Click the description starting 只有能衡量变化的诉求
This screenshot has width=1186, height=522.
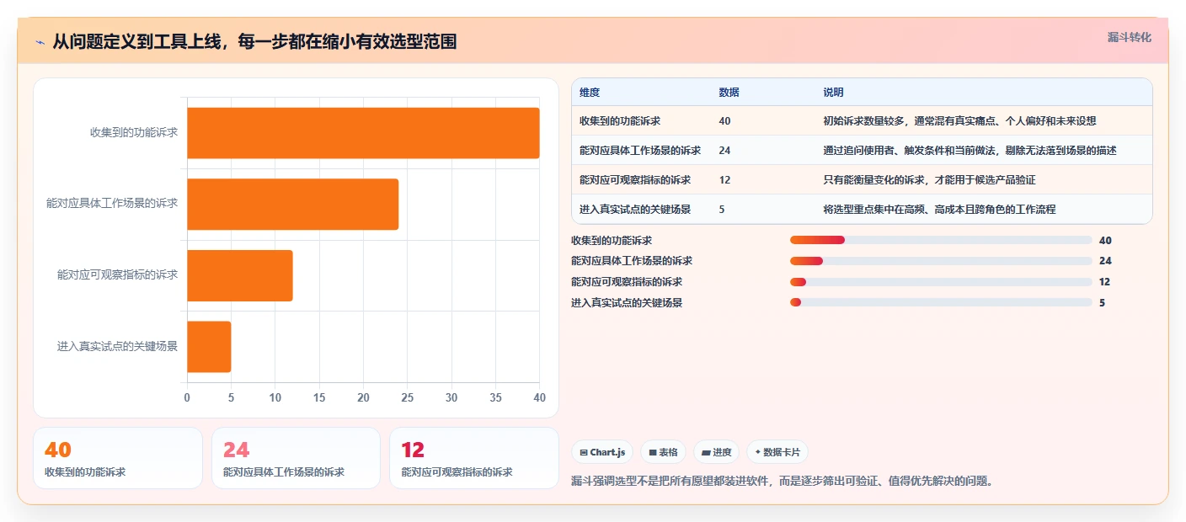coord(930,180)
